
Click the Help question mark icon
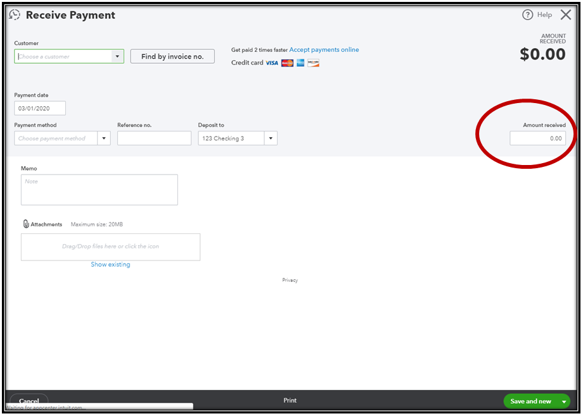527,15
